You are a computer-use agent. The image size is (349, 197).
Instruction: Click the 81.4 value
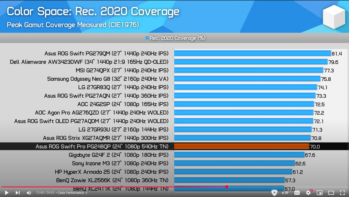tap(337, 54)
